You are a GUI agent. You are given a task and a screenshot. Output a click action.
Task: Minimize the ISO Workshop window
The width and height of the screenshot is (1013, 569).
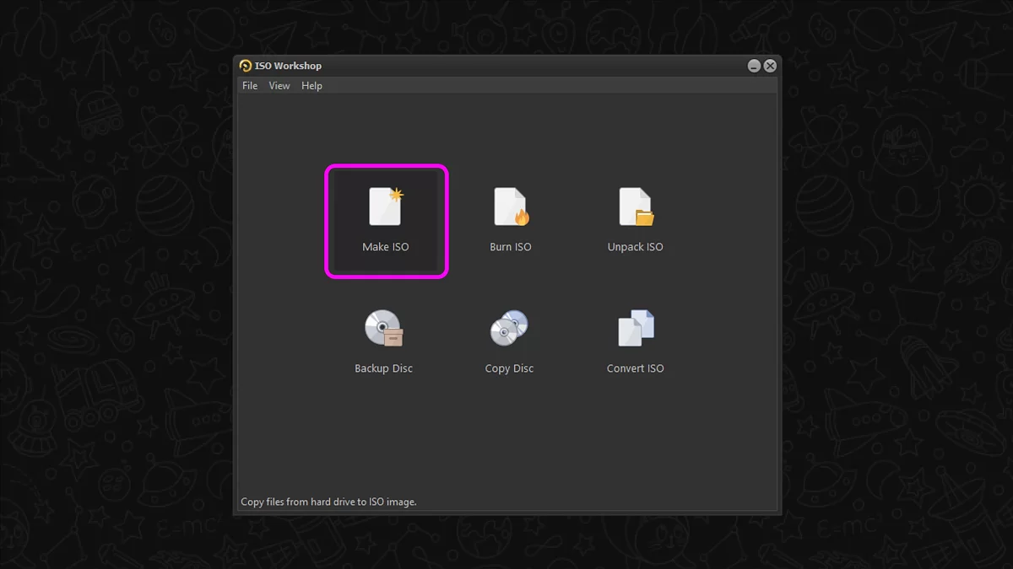pyautogui.click(x=754, y=66)
